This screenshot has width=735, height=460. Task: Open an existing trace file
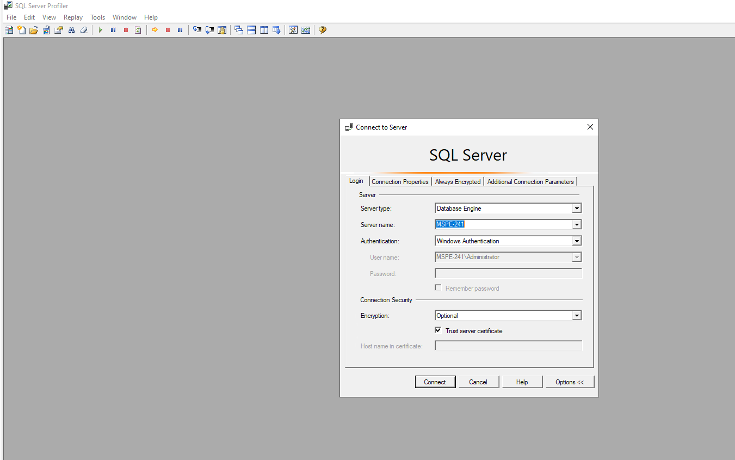[x=34, y=30]
